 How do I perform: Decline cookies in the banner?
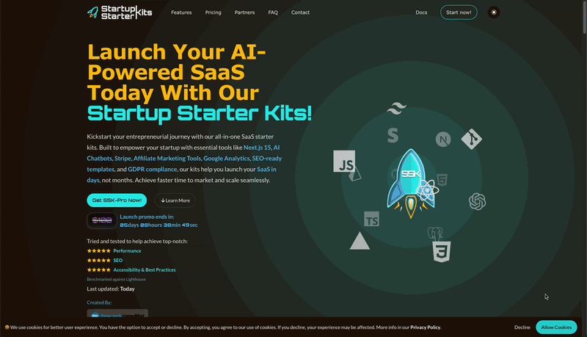pyautogui.click(x=522, y=327)
